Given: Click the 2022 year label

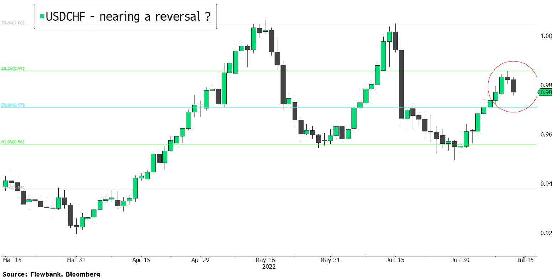Looking at the screenshot, I should click(x=269, y=267).
